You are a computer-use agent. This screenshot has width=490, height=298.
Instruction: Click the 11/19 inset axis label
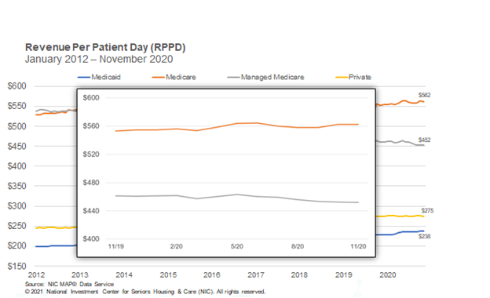point(116,246)
